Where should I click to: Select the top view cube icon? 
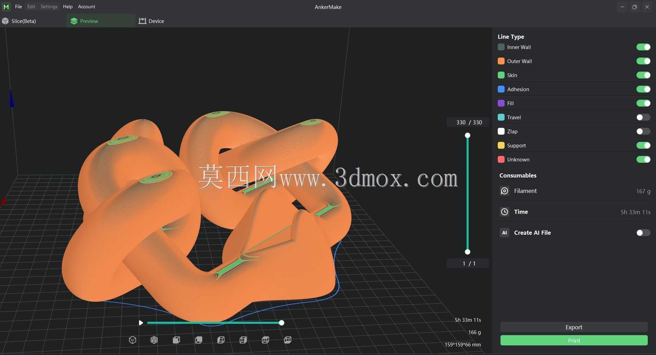265,340
